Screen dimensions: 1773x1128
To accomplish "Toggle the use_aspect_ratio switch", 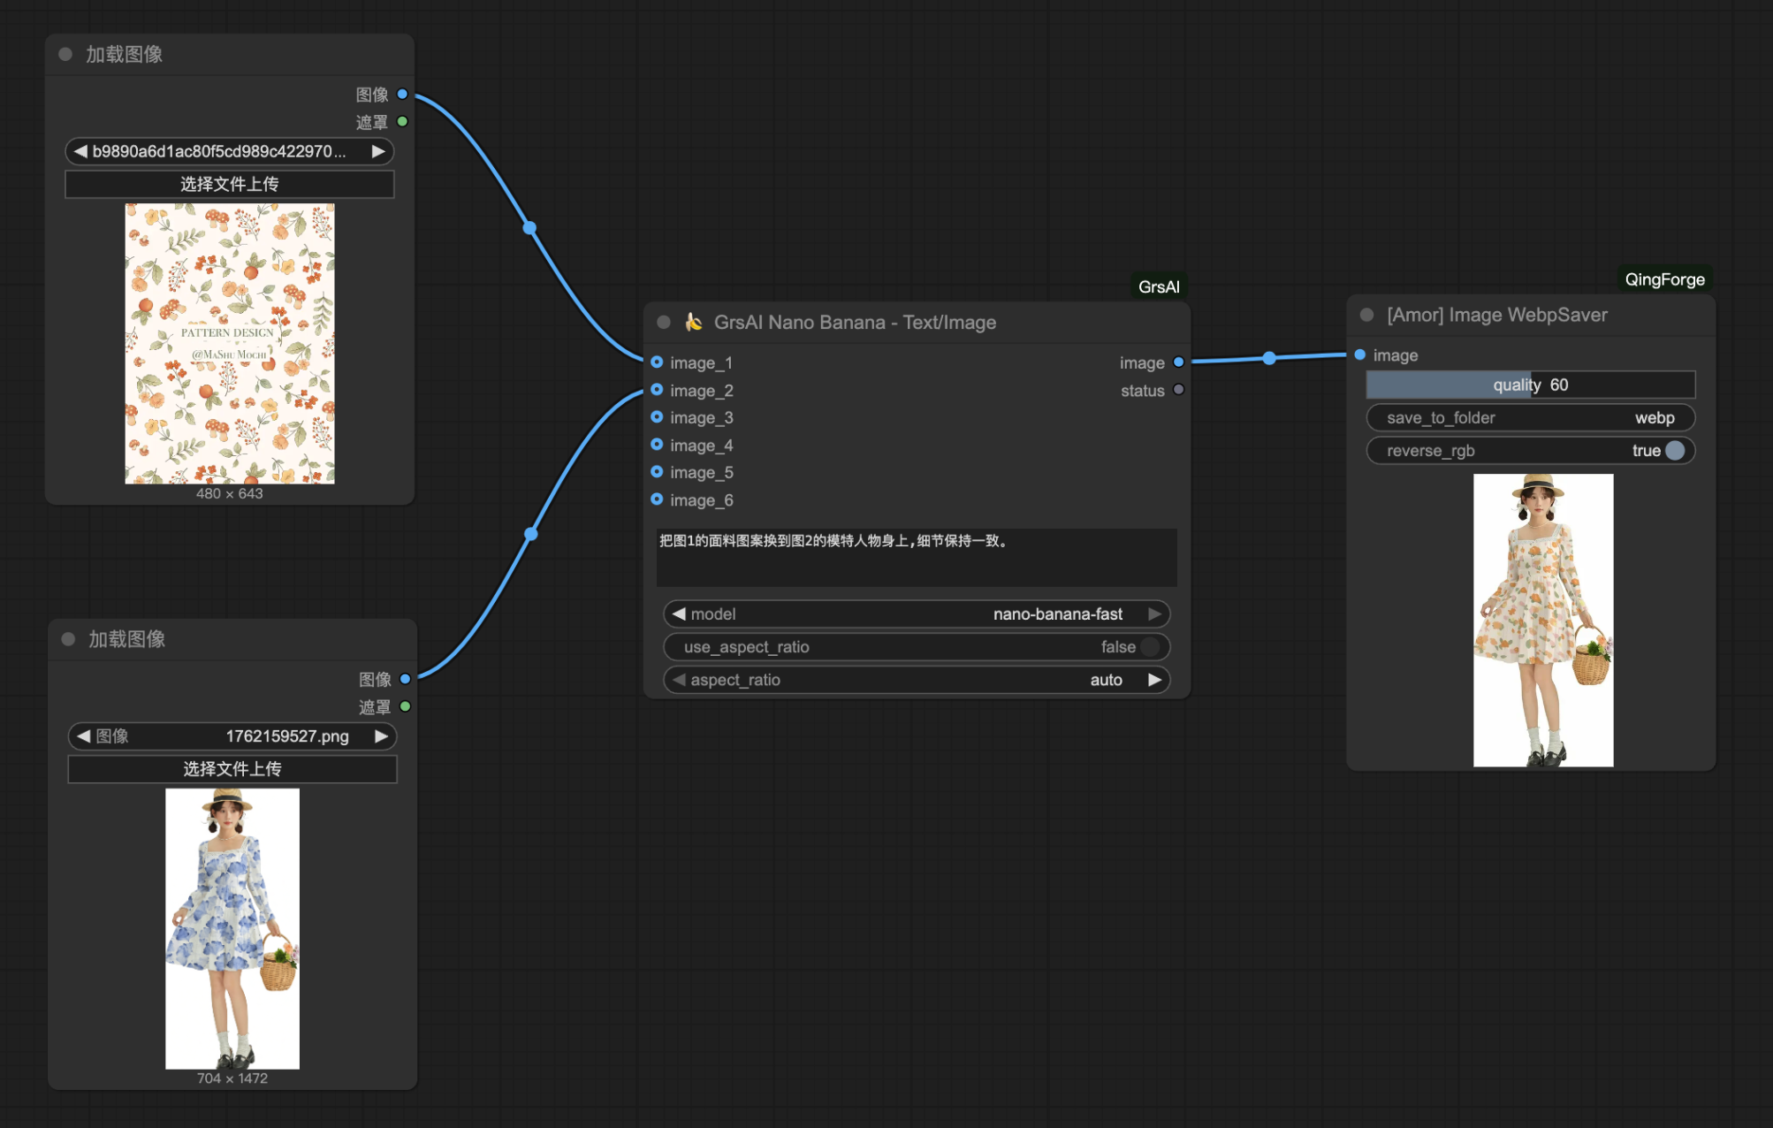I will coord(1149,647).
